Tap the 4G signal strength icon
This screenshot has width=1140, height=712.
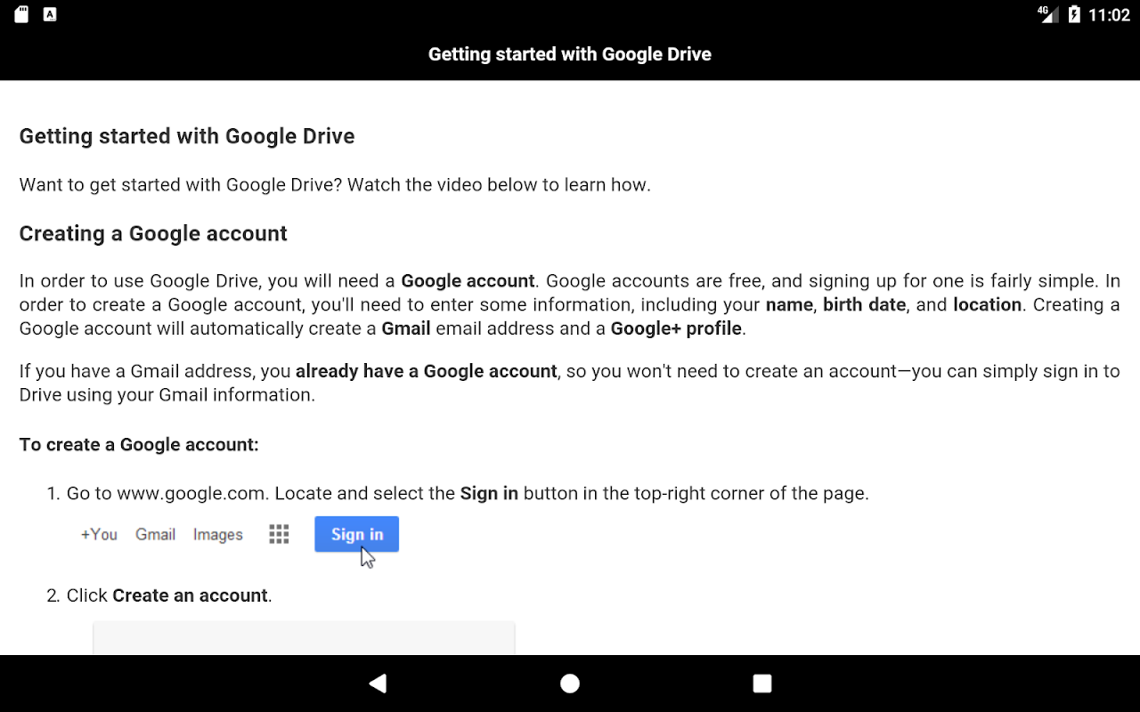click(1047, 14)
